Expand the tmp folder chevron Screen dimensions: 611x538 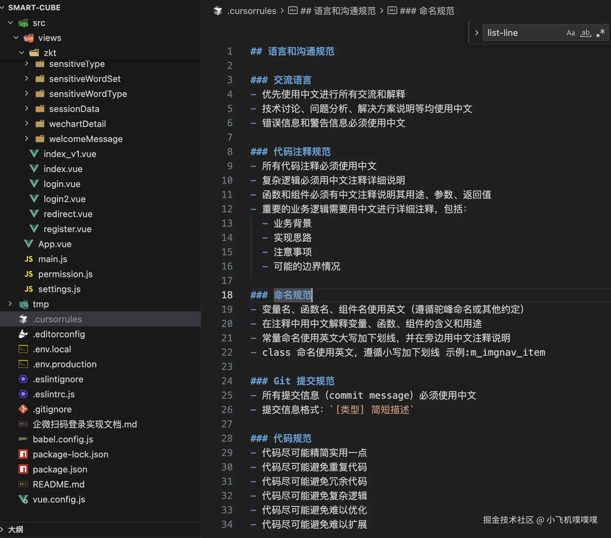tap(10, 304)
